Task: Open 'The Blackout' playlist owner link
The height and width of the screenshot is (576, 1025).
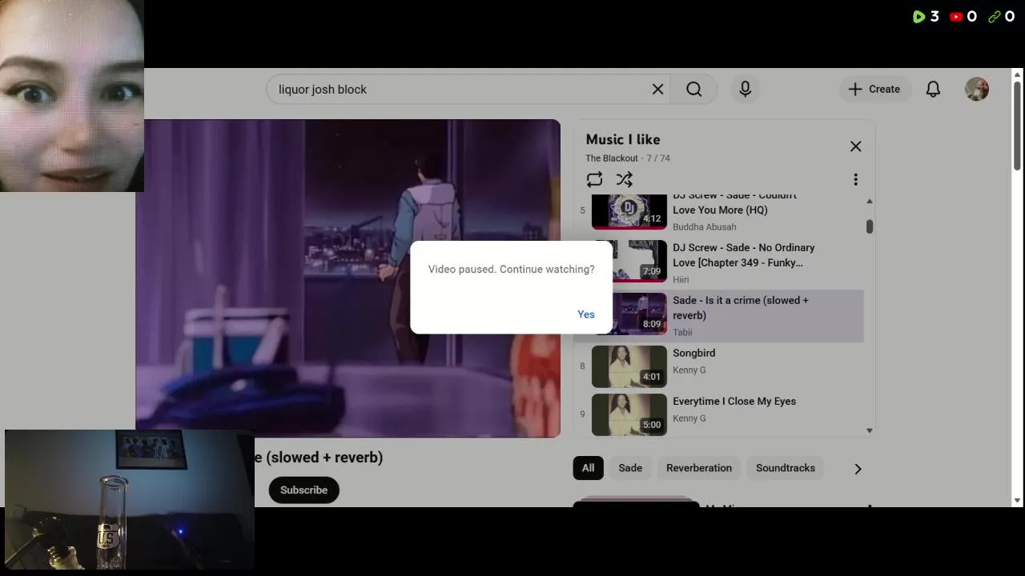Action: (x=612, y=158)
